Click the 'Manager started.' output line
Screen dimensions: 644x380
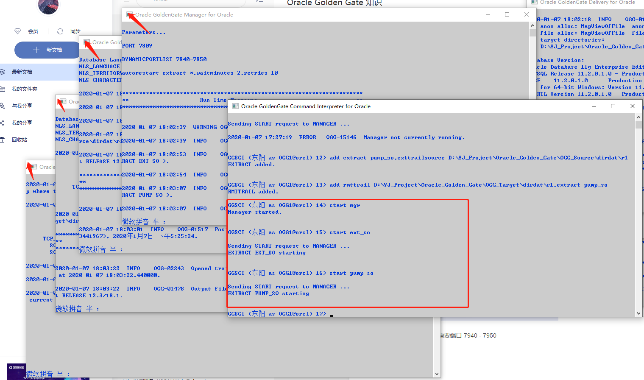[x=255, y=212]
